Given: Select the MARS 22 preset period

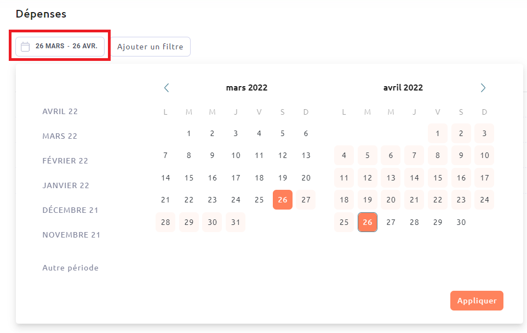Looking at the screenshot, I should tap(60, 136).
